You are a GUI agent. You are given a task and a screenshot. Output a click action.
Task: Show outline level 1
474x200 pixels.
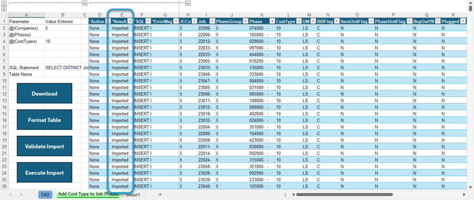tap(4, 3)
